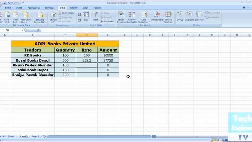Click Customize Quick Access Toolbar arrow
The height and width of the screenshot is (142, 252).
point(23,3)
